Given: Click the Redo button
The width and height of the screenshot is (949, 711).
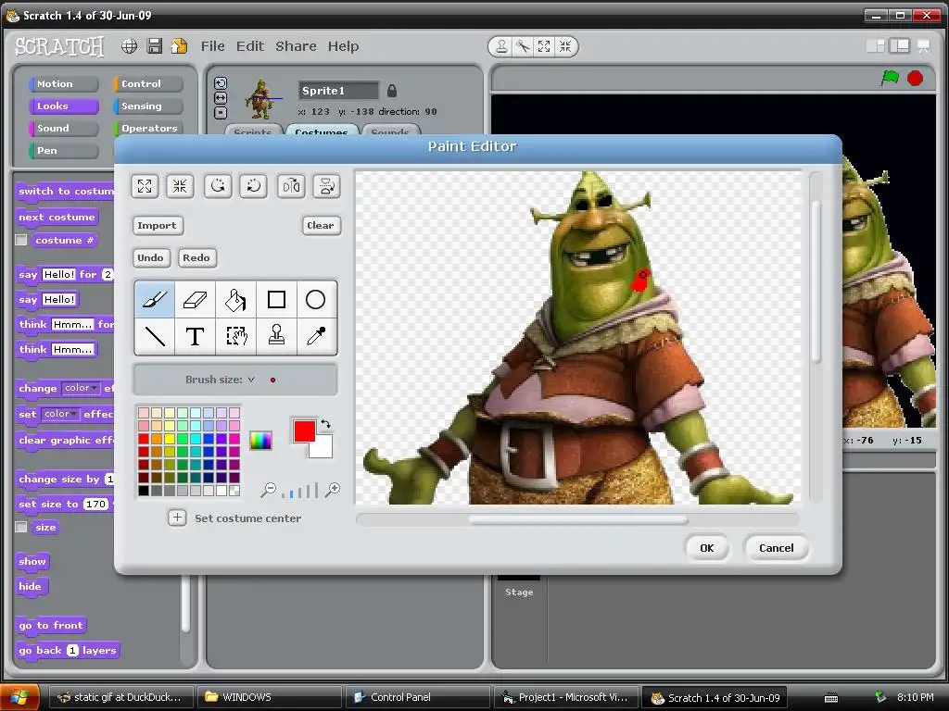Looking at the screenshot, I should (196, 257).
